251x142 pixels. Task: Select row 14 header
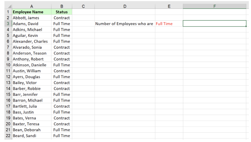point(8,88)
